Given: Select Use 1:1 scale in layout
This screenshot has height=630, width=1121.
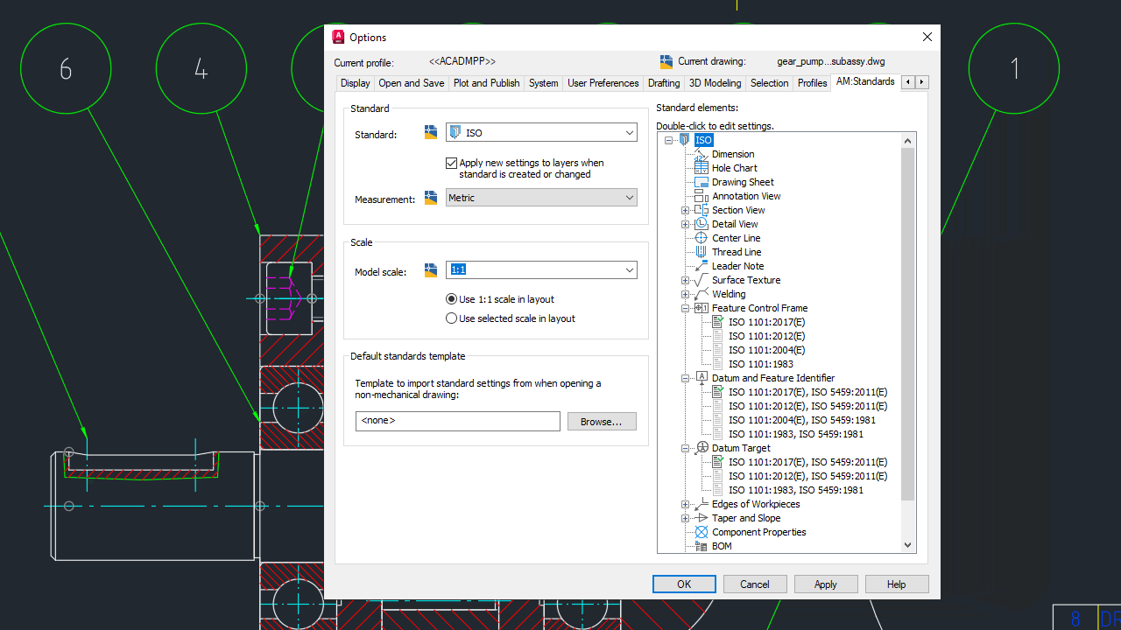Looking at the screenshot, I should pyautogui.click(x=449, y=299).
